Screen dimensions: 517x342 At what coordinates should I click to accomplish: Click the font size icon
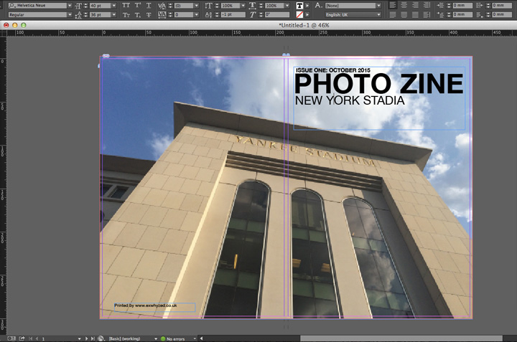pyautogui.click(x=78, y=6)
